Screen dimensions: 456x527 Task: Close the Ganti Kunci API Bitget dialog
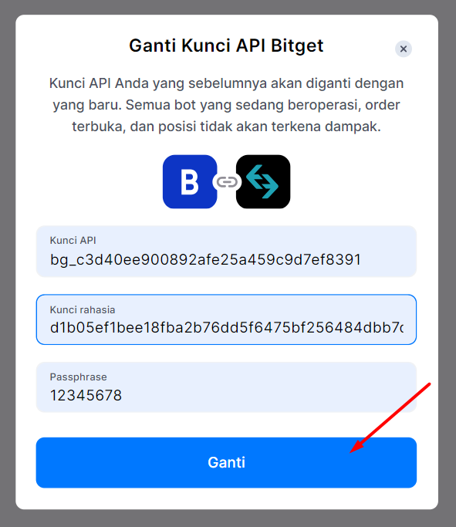coord(404,49)
